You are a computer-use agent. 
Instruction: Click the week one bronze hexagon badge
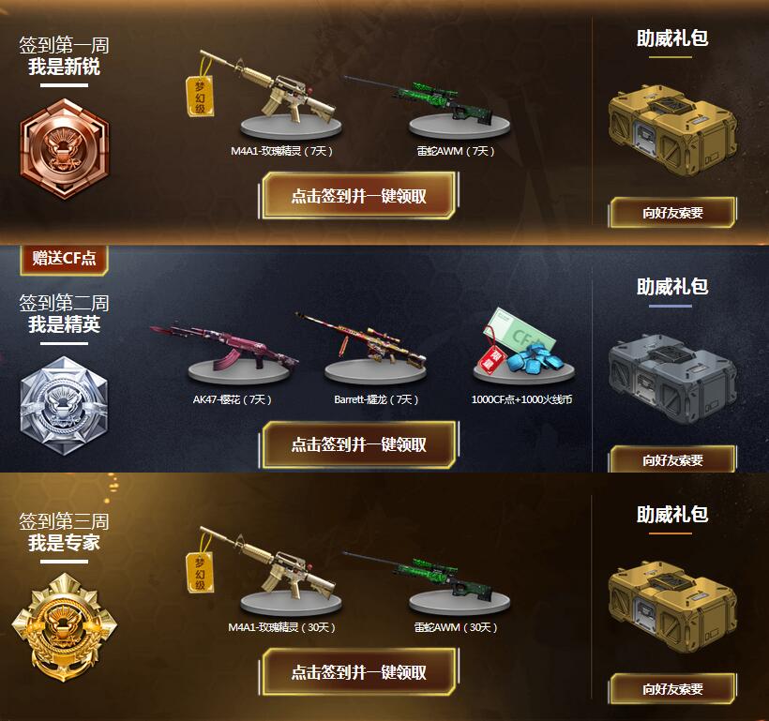pos(65,149)
